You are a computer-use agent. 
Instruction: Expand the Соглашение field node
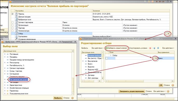click(x=5, y=74)
